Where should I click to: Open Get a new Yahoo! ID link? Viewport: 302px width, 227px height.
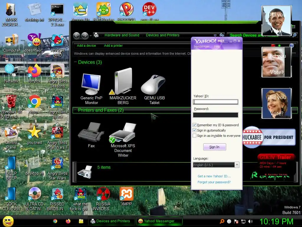pos(214,176)
